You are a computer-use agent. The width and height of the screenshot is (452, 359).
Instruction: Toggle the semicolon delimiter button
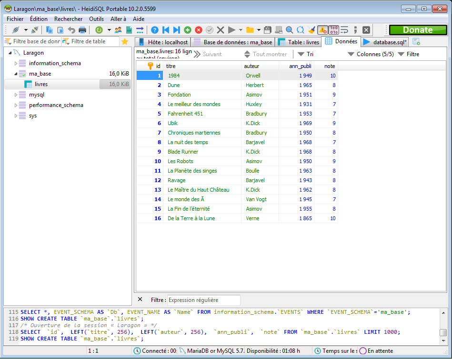pos(355,30)
